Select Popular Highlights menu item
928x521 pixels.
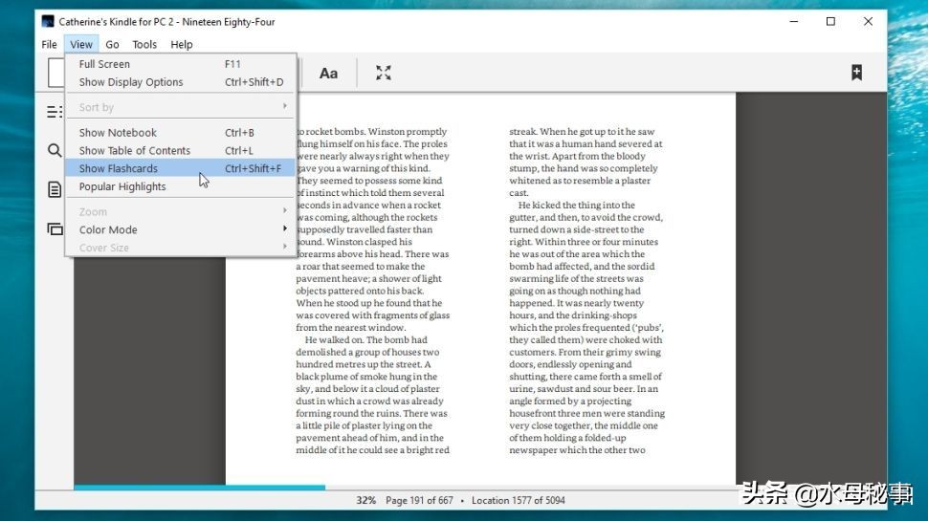click(122, 186)
